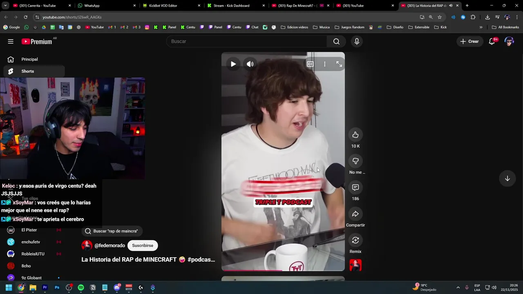Open the comments showing 186
523x294 pixels.
click(x=355, y=187)
